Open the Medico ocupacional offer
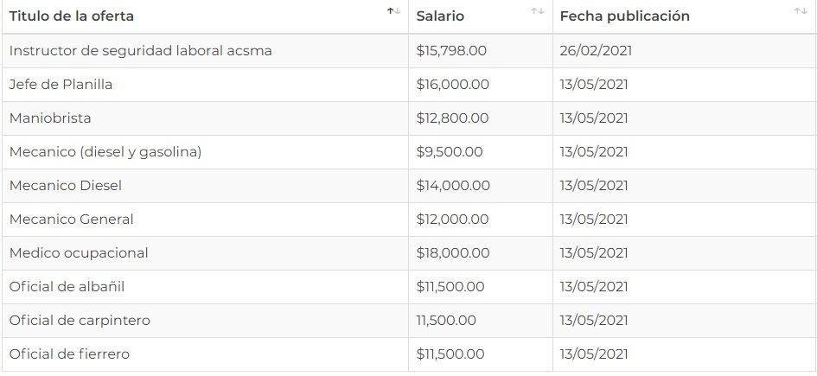This screenshot has height=376, width=817. (x=79, y=253)
